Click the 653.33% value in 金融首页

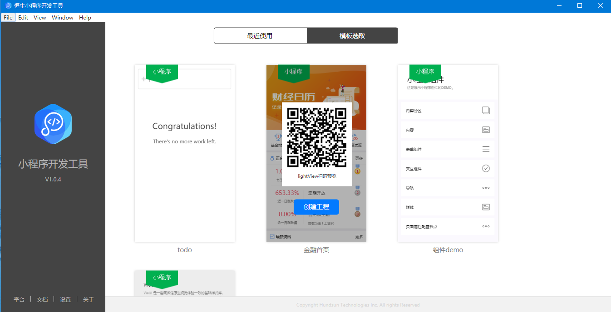[x=287, y=193]
